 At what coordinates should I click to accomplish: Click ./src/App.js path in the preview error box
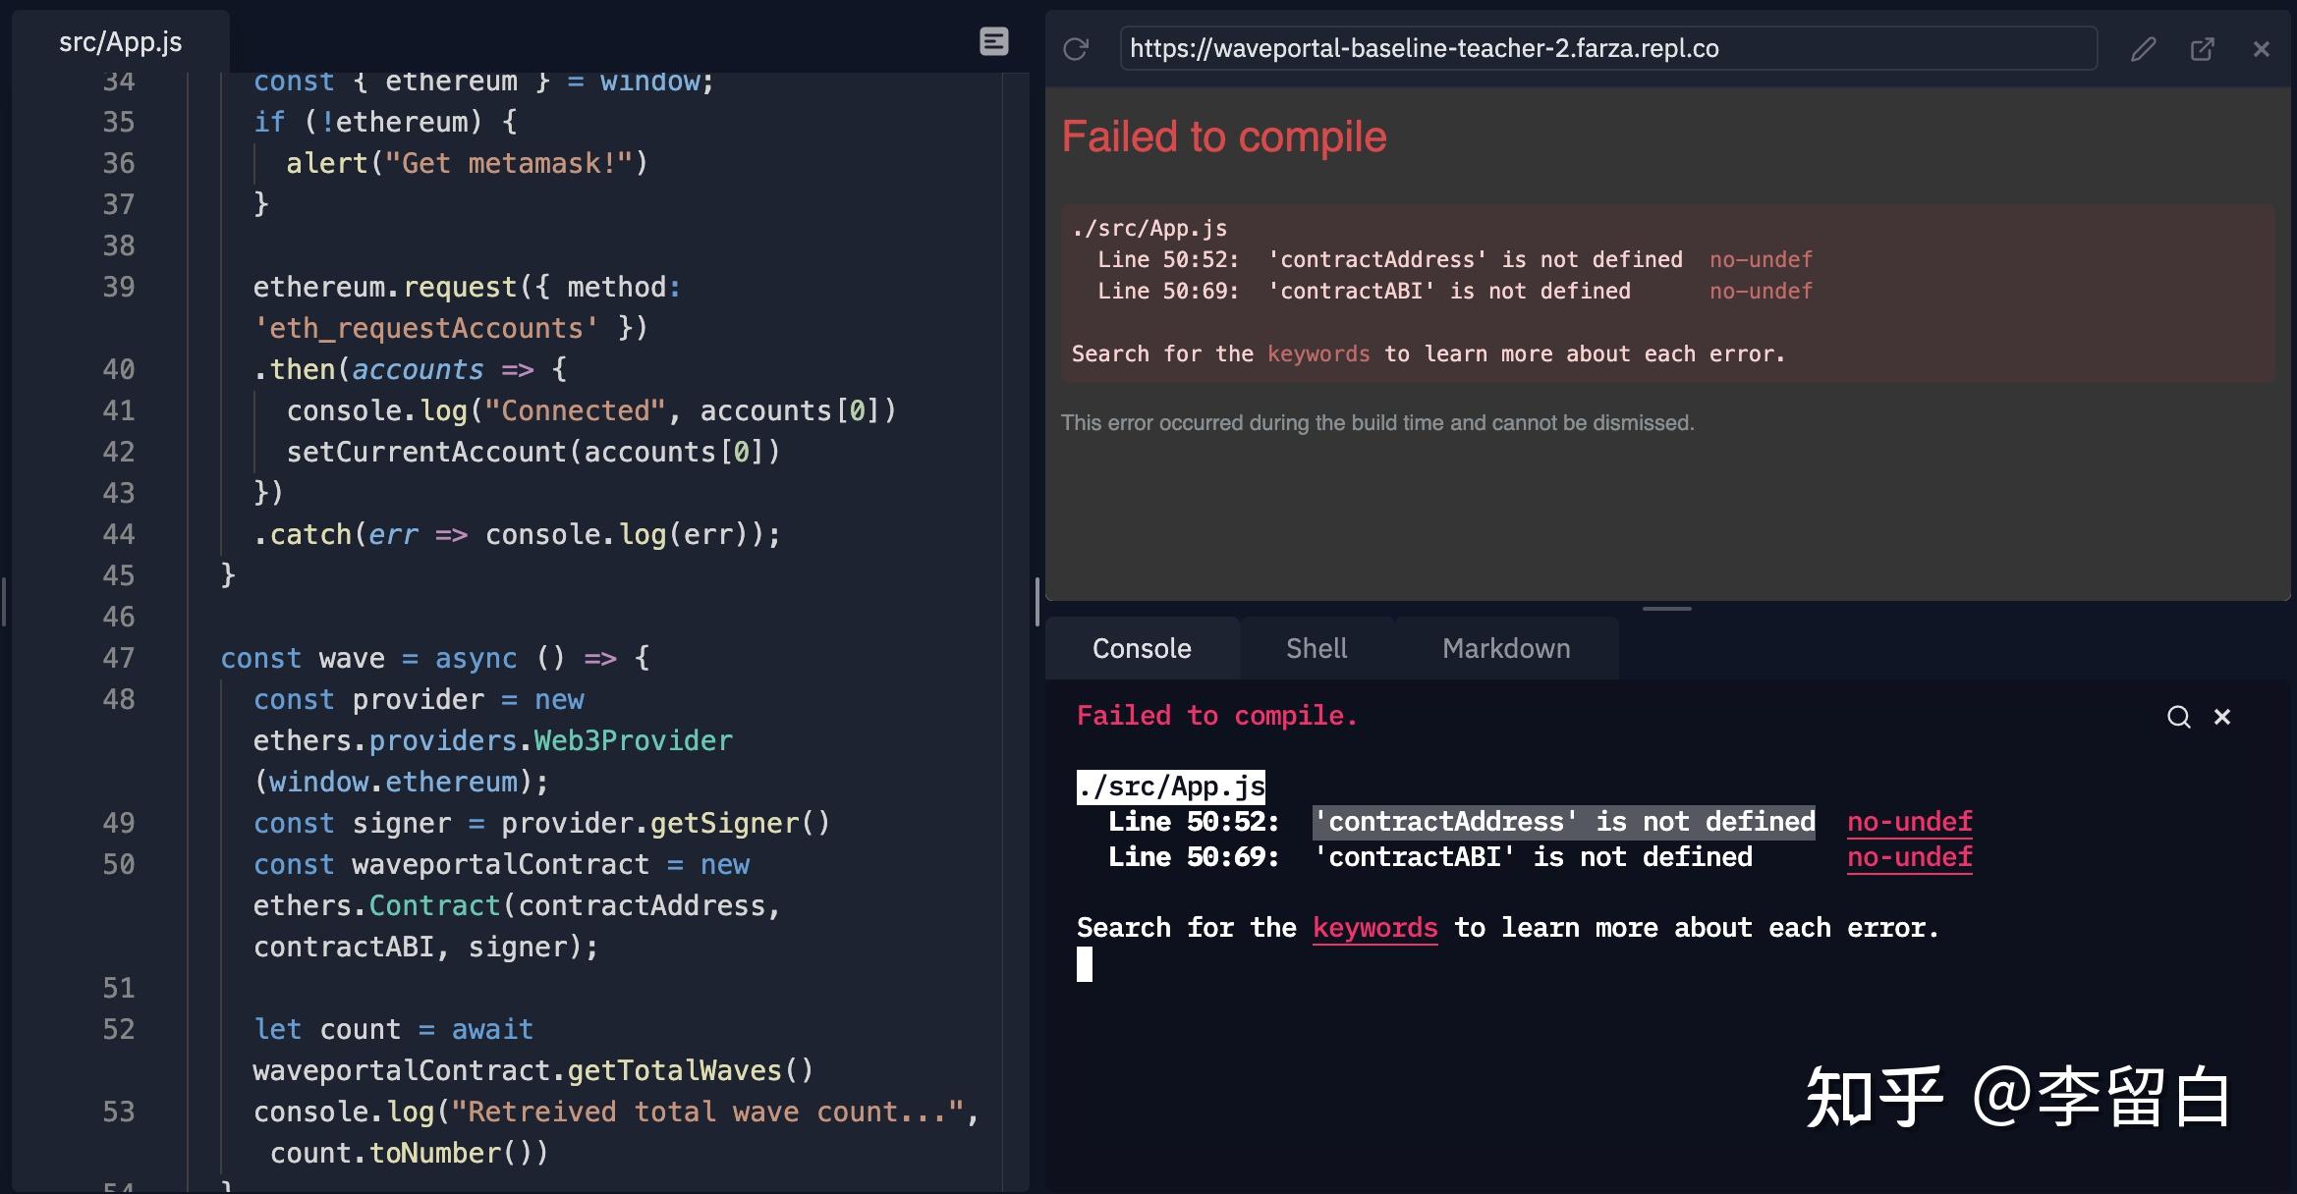coord(1149,228)
